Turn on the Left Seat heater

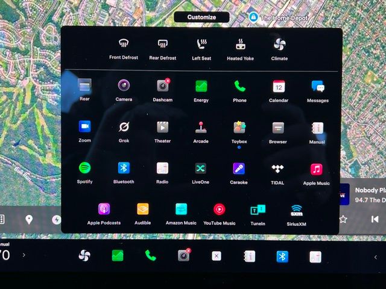[201, 44]
